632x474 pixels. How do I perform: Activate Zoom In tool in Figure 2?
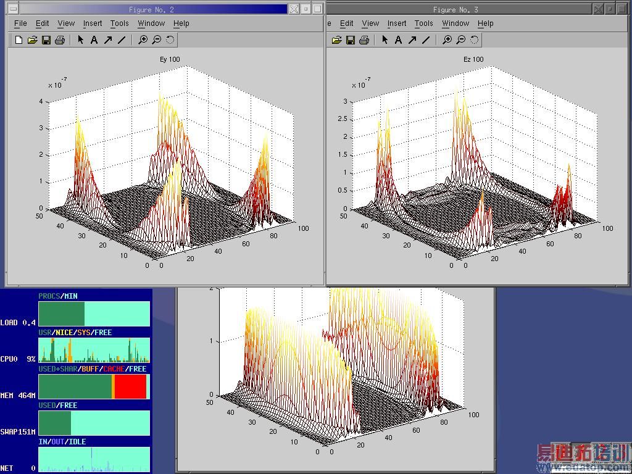tap(143, 40)
